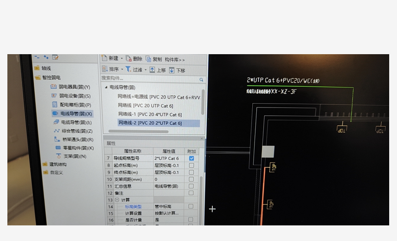The width and height of the screenshot is (397, 241).
Task: Click the 复制 copy button
Action: pos(154,59)
